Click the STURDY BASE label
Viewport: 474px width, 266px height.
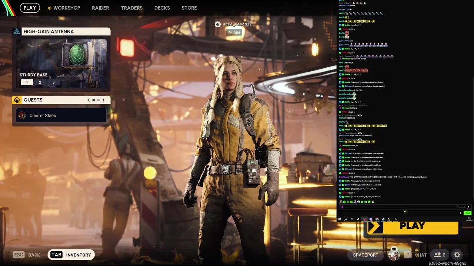(34, 75)
